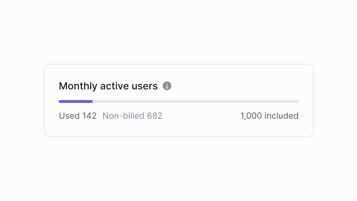Select the included allowance text on the right
The height and width of the screenshot is (201, 357).
(x=269, y=116)
